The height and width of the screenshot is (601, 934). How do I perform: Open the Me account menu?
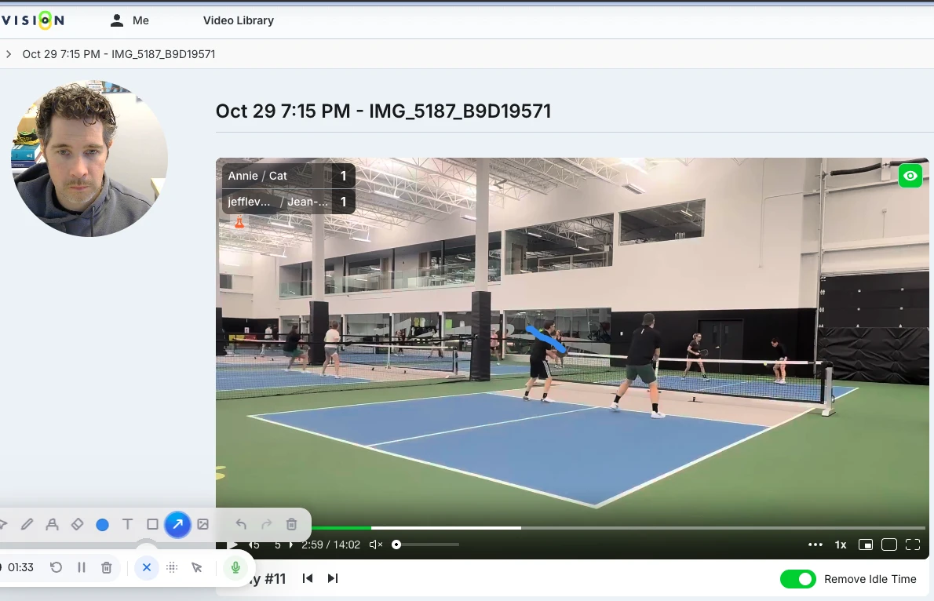point(130,20)
